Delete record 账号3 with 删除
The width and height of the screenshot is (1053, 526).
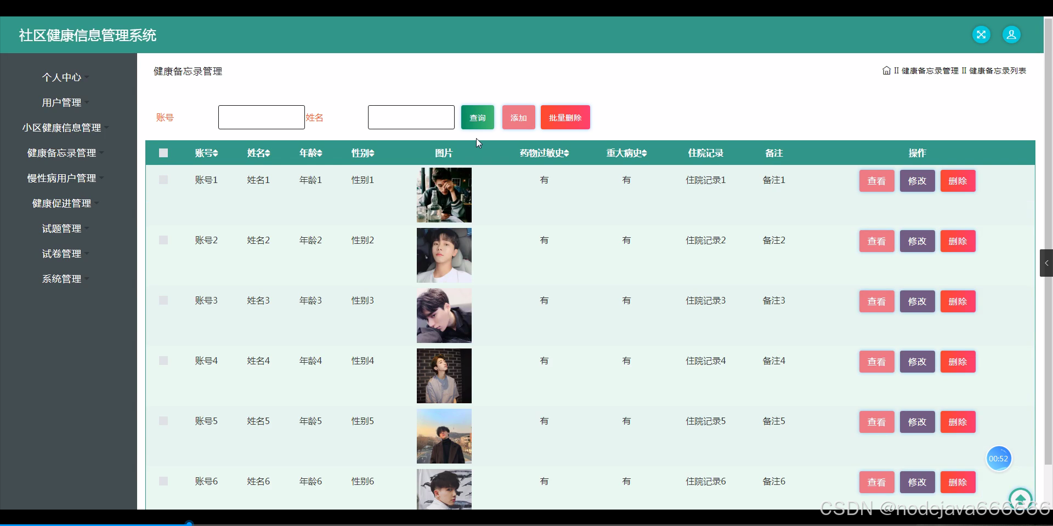coord(958,301)
